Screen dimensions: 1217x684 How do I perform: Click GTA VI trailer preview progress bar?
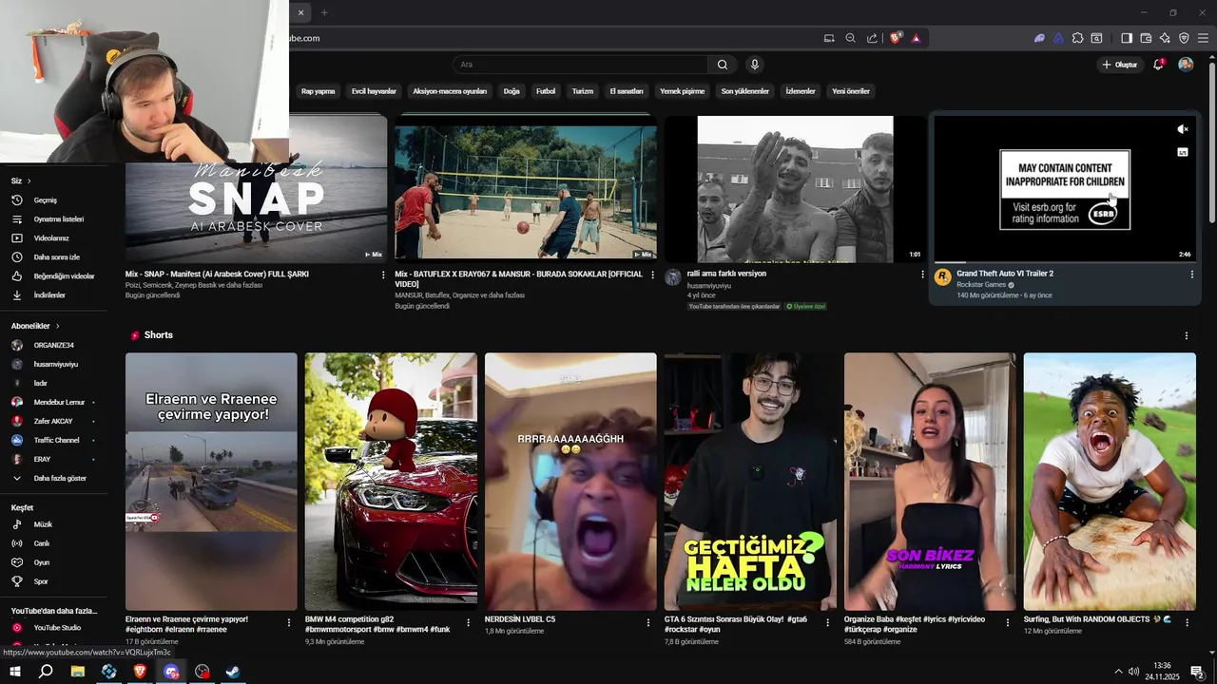point(1065,261)
